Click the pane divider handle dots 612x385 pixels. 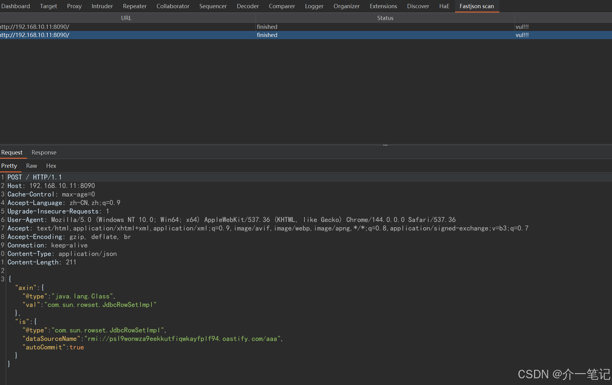coord(385,145)
